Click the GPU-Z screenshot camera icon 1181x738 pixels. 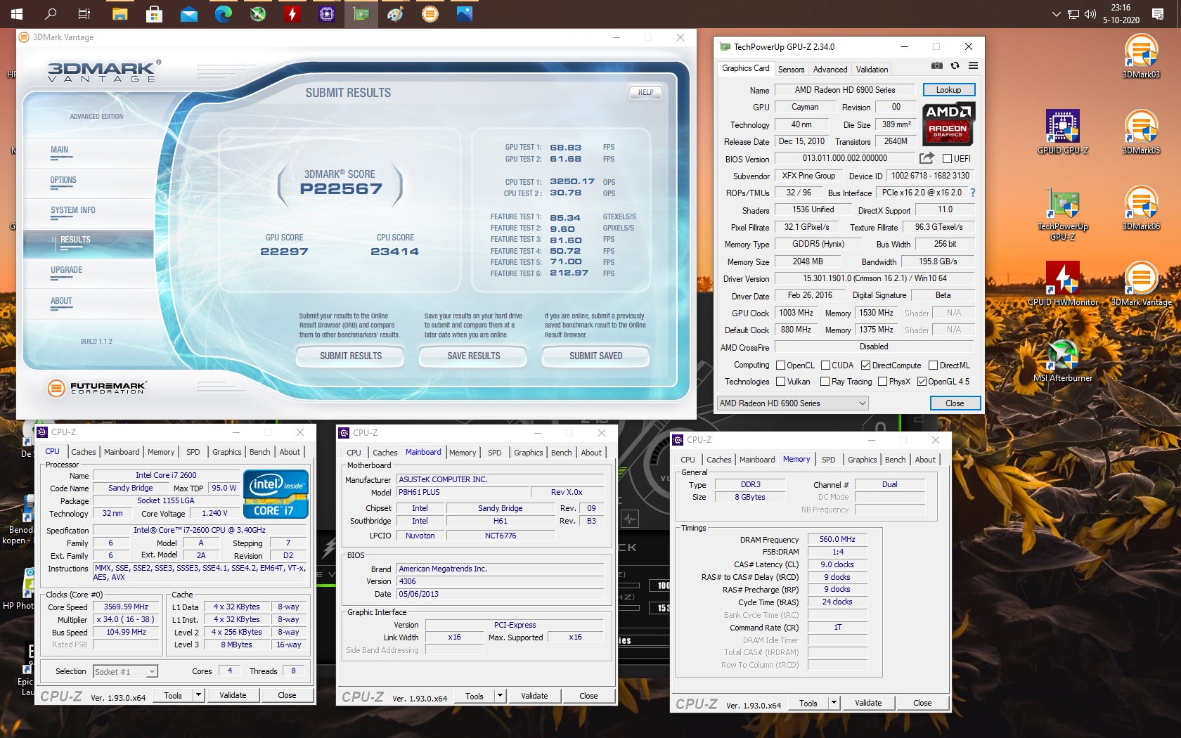pos(937,65)
